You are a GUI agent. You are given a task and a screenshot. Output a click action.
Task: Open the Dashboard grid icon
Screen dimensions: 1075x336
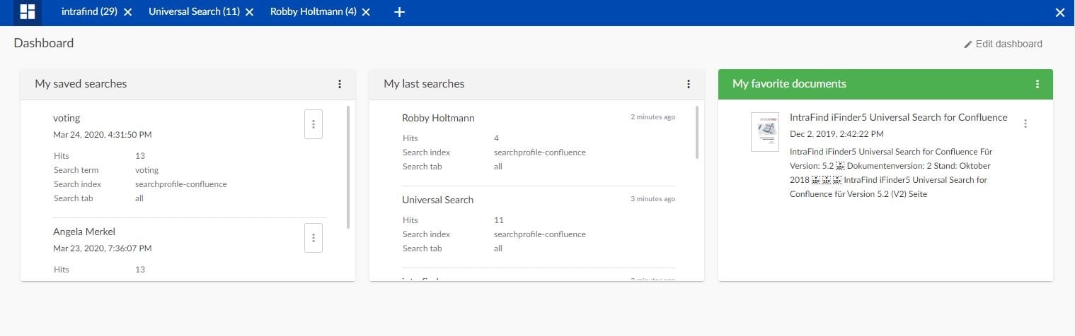28,12
